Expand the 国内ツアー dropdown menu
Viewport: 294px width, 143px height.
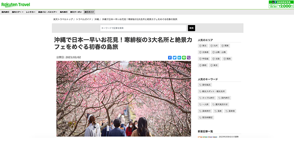point(17,12)
